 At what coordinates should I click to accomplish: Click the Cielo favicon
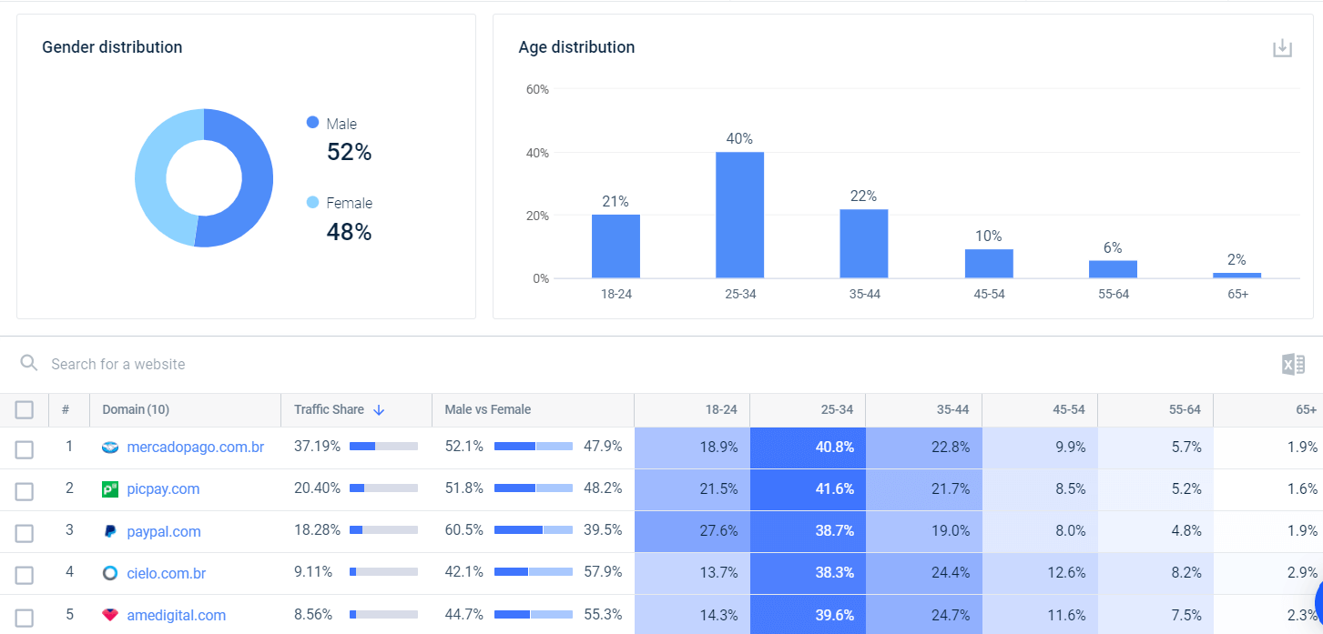112,573
